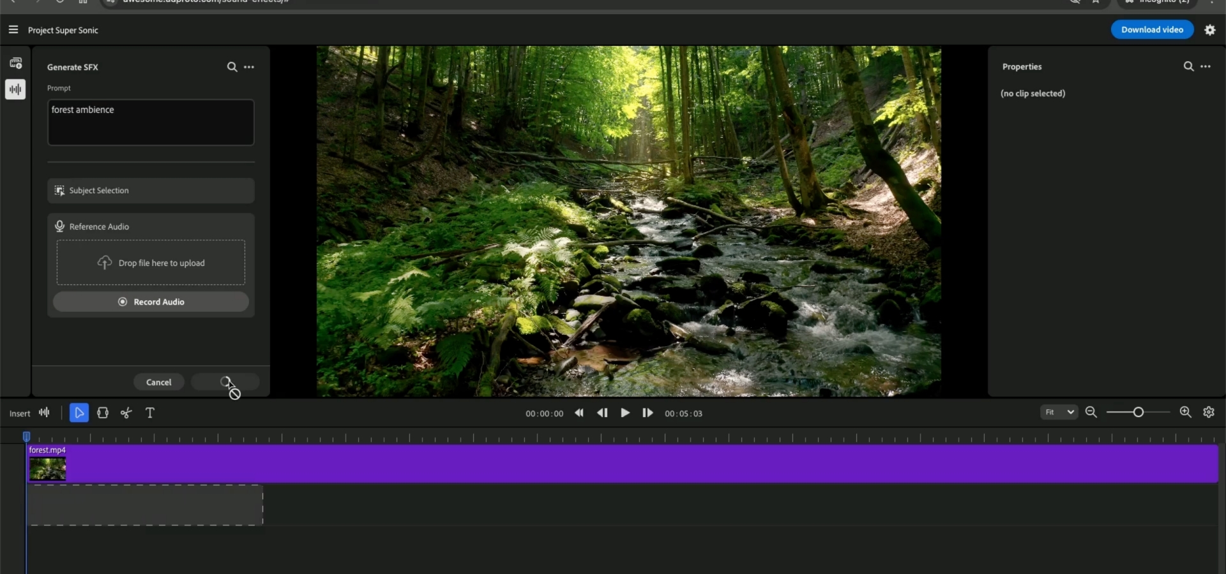The image size is (1226, 574).
Task: Click the timeline zoom out magnifier
Action: click(x=1091, y=413)
